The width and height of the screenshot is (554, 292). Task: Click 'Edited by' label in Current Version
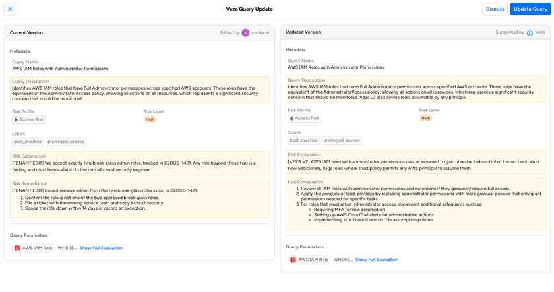tap(230, 32)
